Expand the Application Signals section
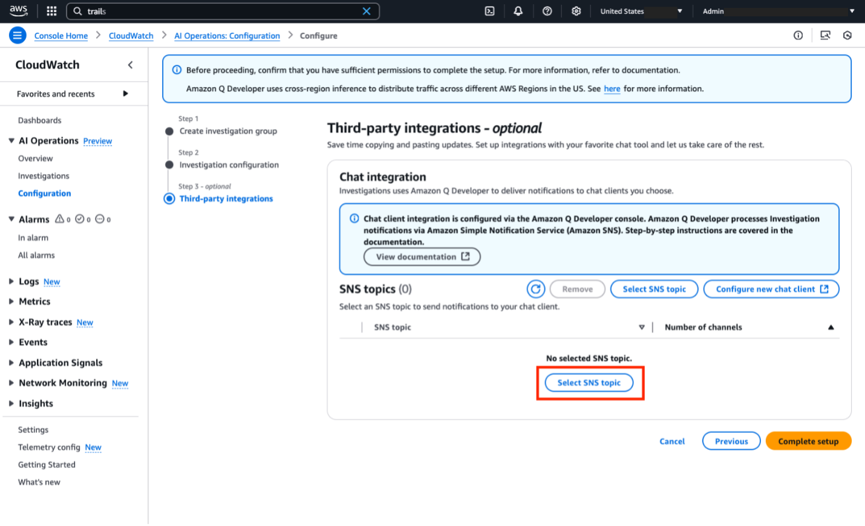865x526 pixels. tap(11, 363)
